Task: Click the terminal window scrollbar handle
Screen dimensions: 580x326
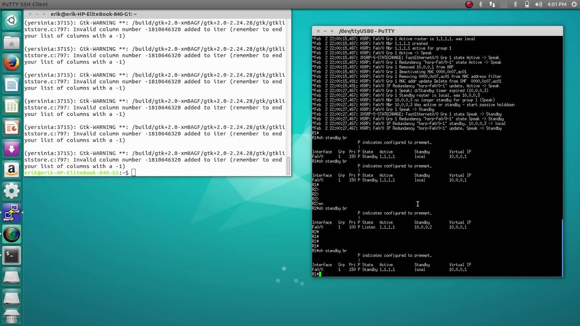Action: tap(288, 166)
